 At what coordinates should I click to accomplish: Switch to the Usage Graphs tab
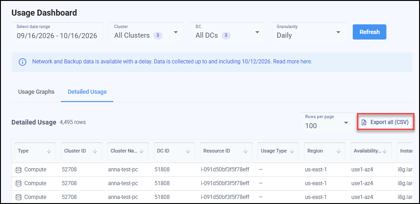tap(36, 92)
